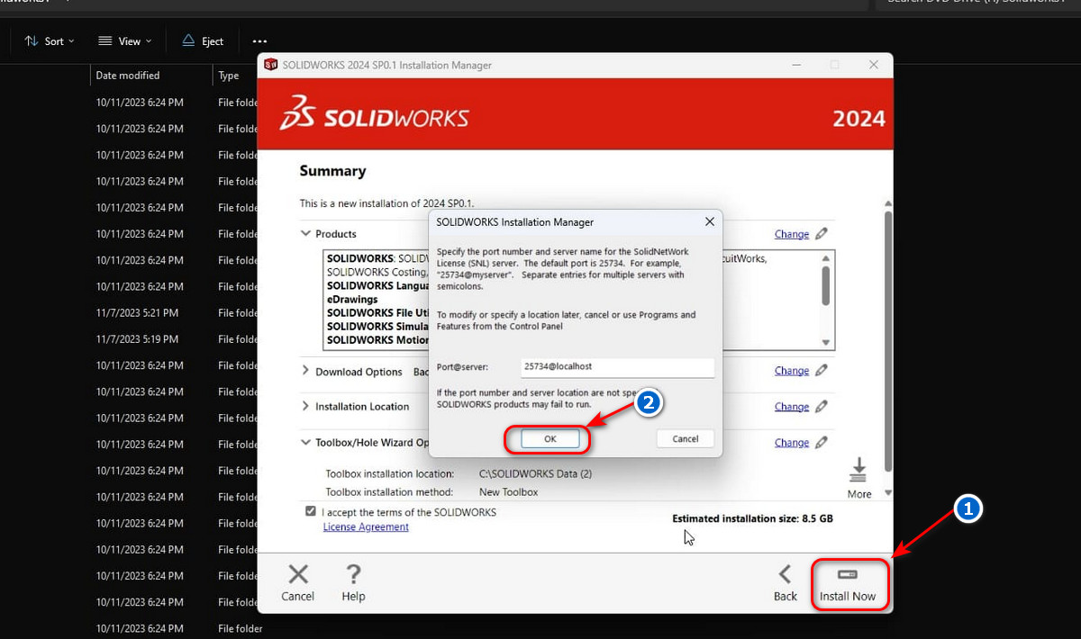Screen dimensions: 1081x639
Task: Click the SOLIDWORKS Motion product entry
Action: point(377,340)
